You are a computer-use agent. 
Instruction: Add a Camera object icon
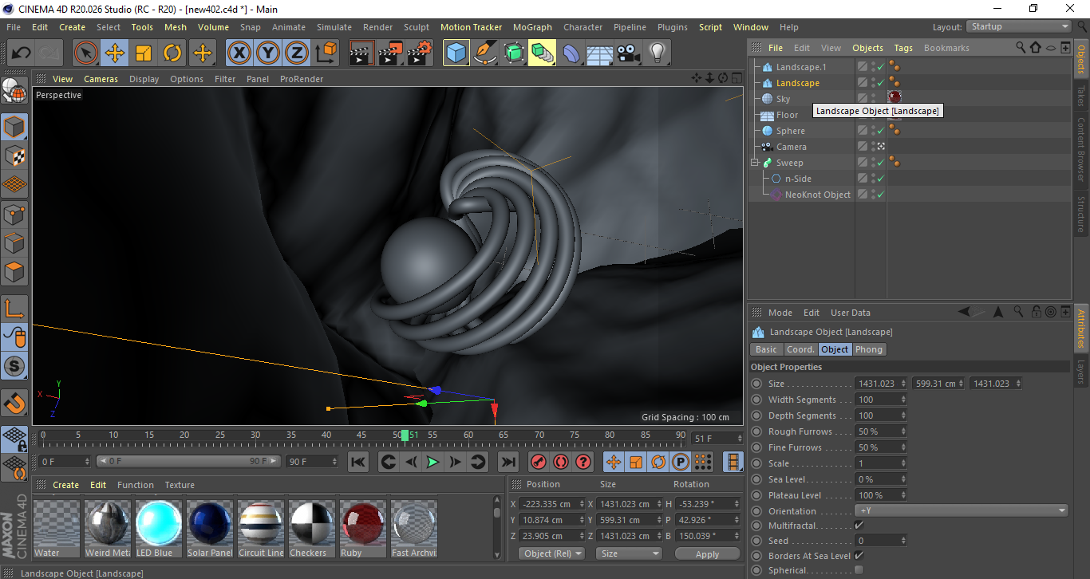[x=629, y=53]
